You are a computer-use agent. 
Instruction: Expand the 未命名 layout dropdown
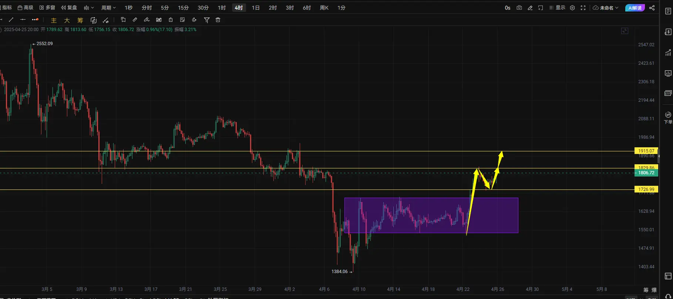606,7
